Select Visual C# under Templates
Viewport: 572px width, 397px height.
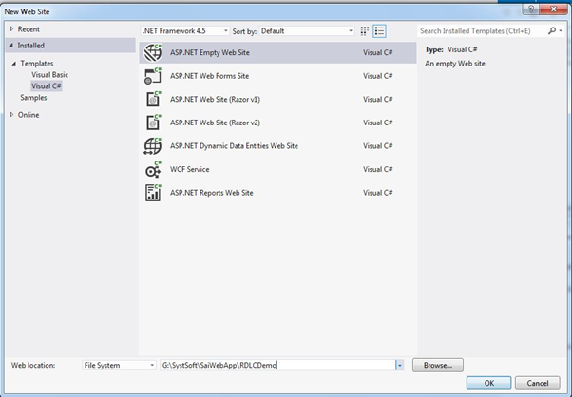tap(47, 86)
